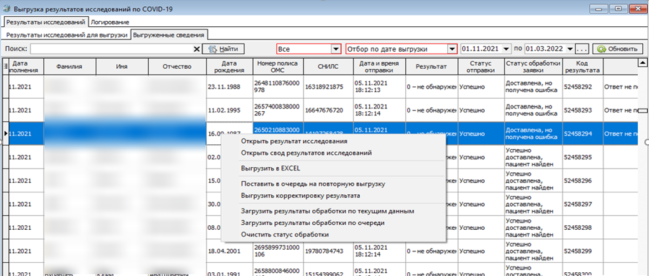Click the application icon in title bar
The image size is (649, 276).
[x=6, y=9]
